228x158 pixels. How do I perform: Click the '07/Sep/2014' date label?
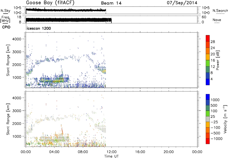pos(182,3)
